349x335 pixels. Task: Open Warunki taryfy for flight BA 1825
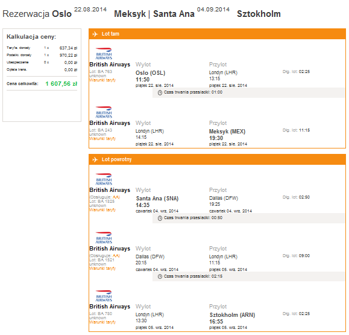coord(102,210)
